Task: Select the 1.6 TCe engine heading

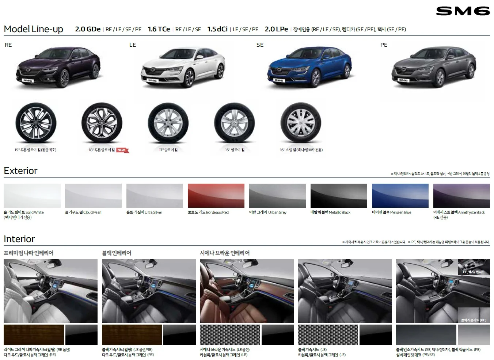Action: pyautogui.click(x=159, y=29)
